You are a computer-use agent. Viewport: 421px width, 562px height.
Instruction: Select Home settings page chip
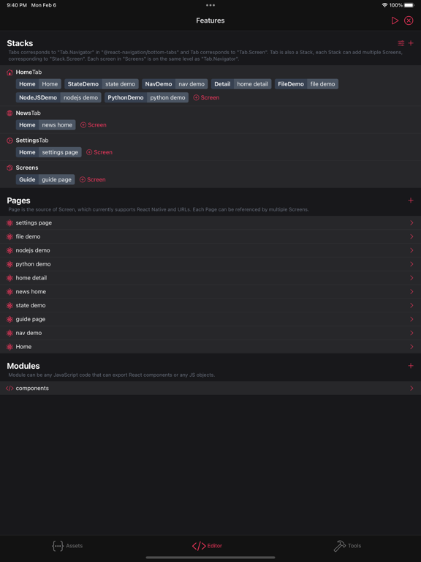click(x=49, y=152)
